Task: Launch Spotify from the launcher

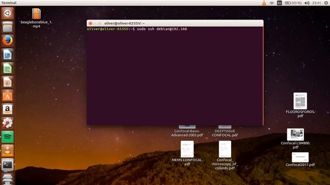Action: click(x=7, y=137)
